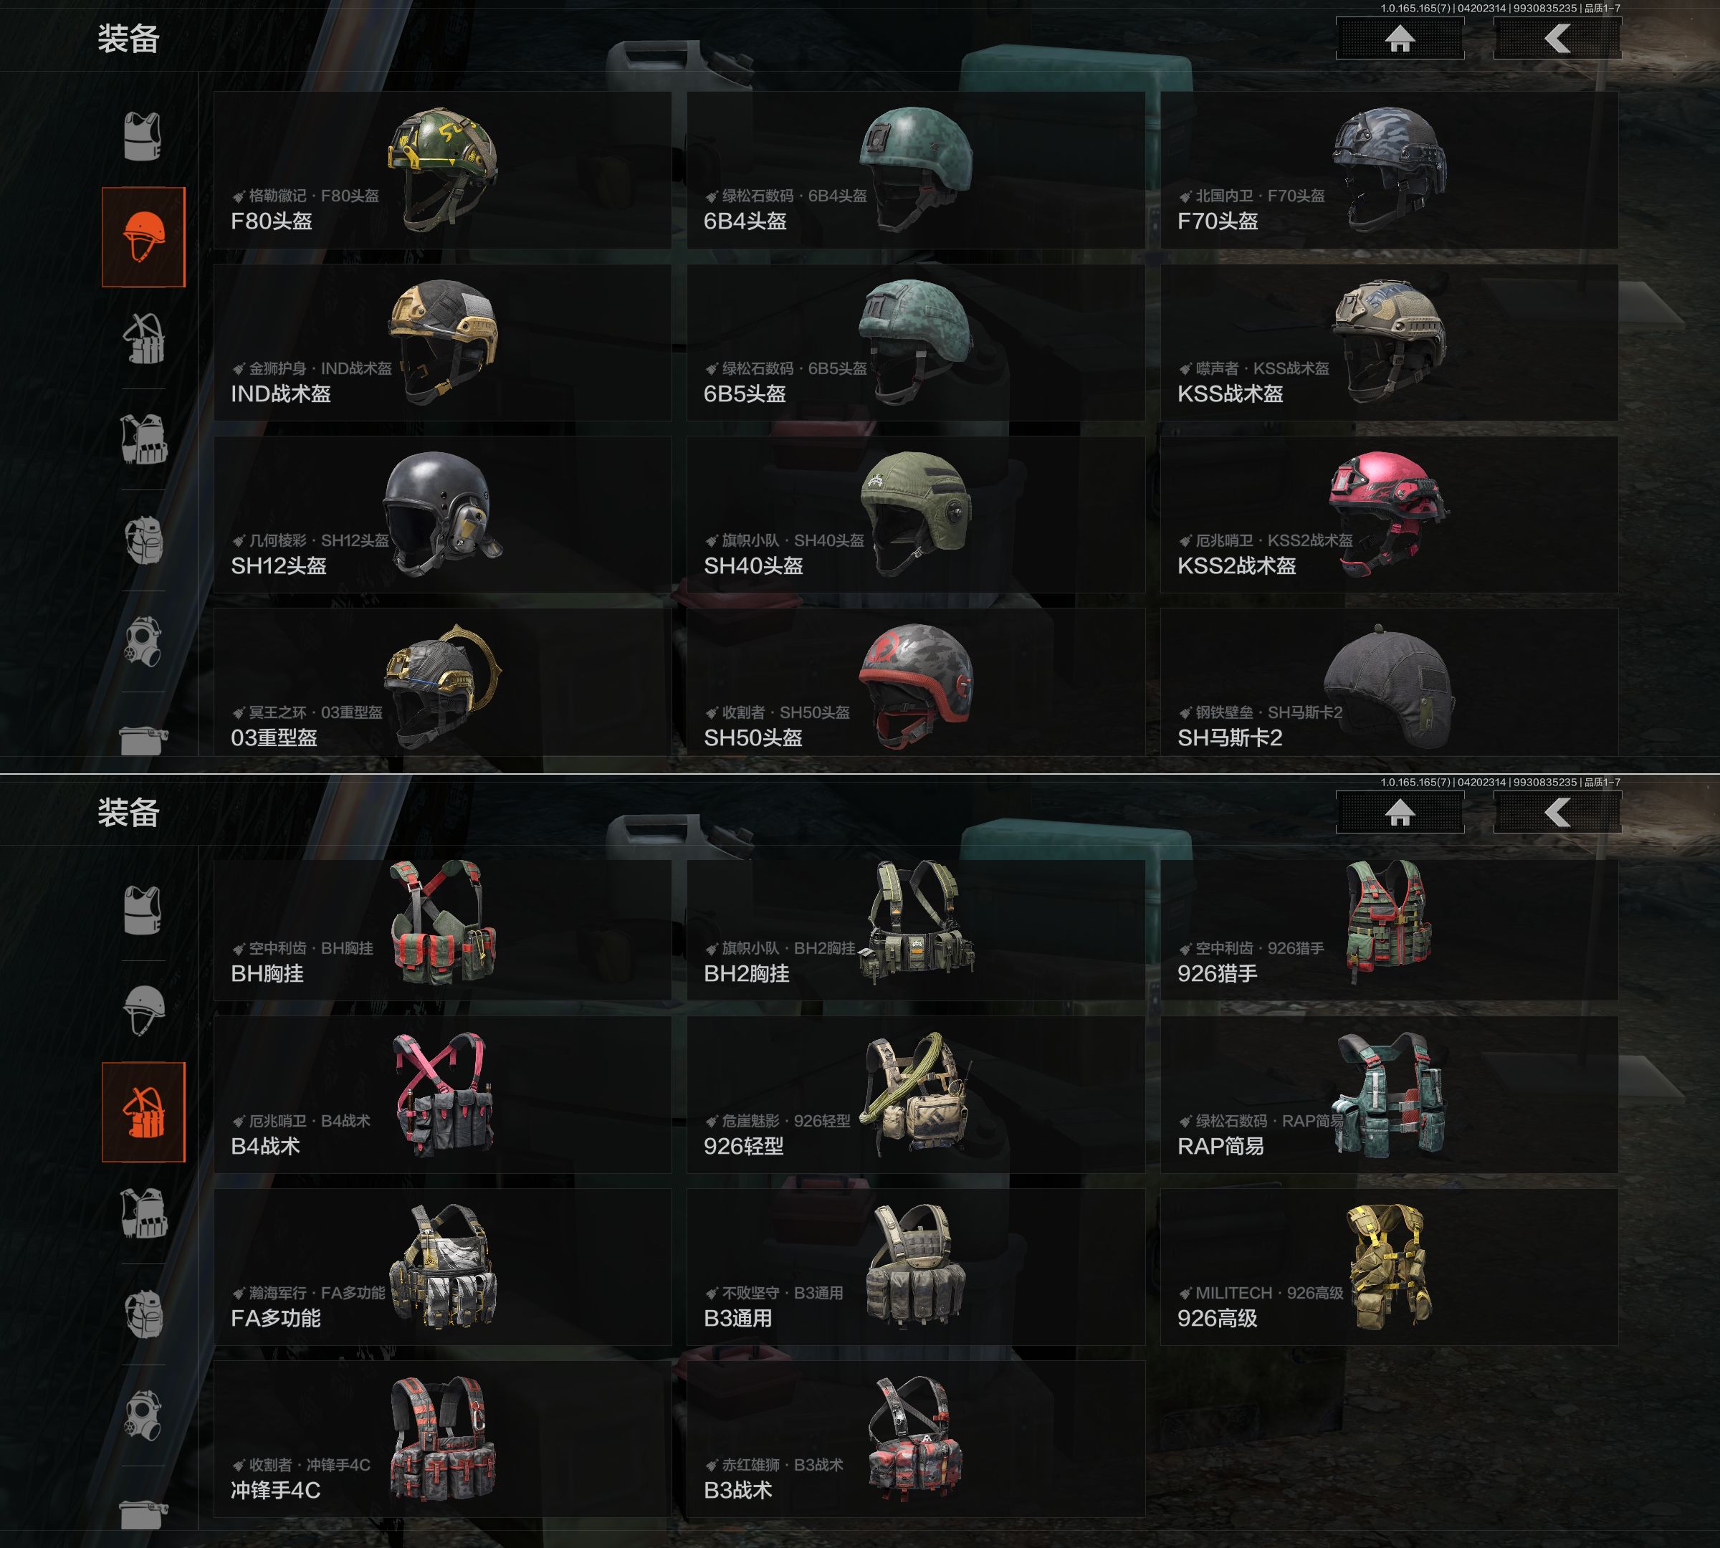Choose the SH50头盔 red-trimmed helmet

pos(915,682)
